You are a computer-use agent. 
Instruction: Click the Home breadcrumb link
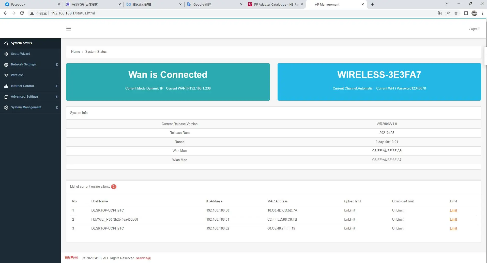(75, 52)
